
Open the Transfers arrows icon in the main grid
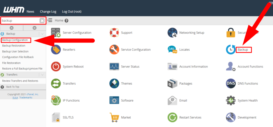[x=56, y=84]
